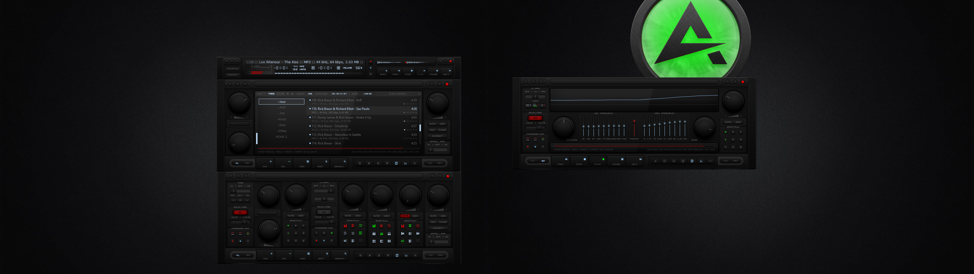Select progress bar style 3 in bottom panel
The image size is (974, 274).
(332, 233)
